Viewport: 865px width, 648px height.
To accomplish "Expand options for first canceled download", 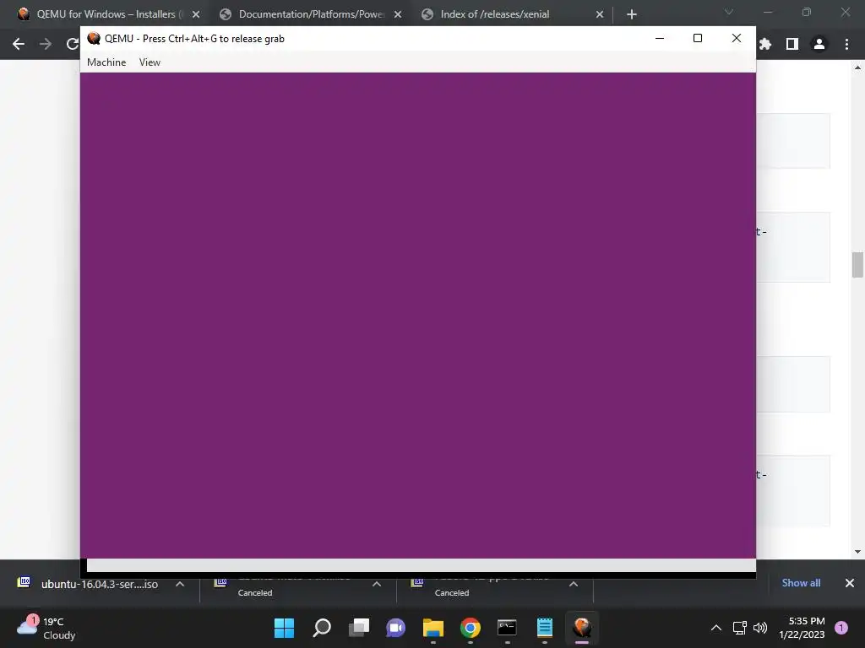I will click(377, 584).
